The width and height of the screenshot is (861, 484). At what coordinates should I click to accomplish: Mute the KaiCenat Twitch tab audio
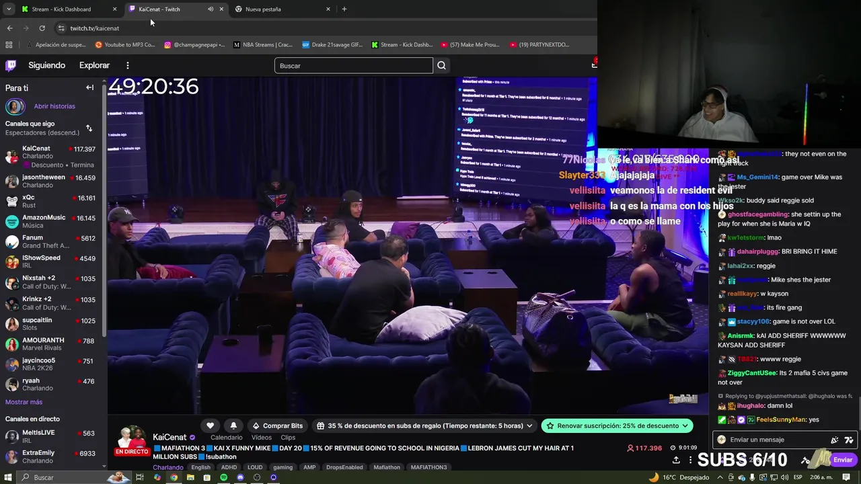[211, 9]
